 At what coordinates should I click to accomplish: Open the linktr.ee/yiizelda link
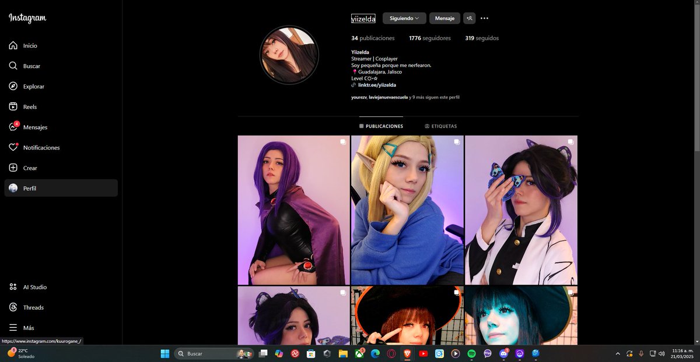(377, 85)
